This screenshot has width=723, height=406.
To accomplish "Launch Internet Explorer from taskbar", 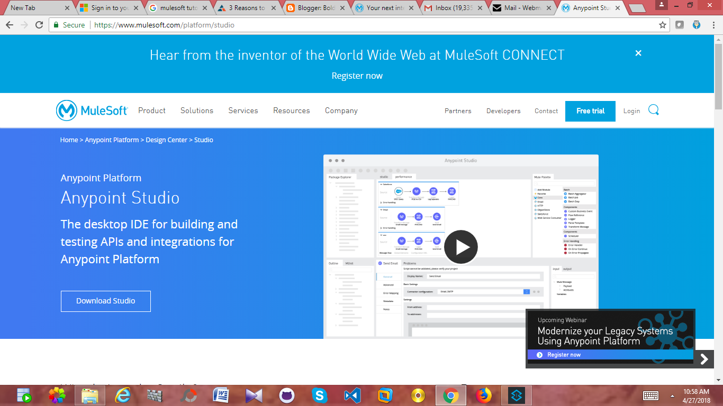I will (122, 395).
